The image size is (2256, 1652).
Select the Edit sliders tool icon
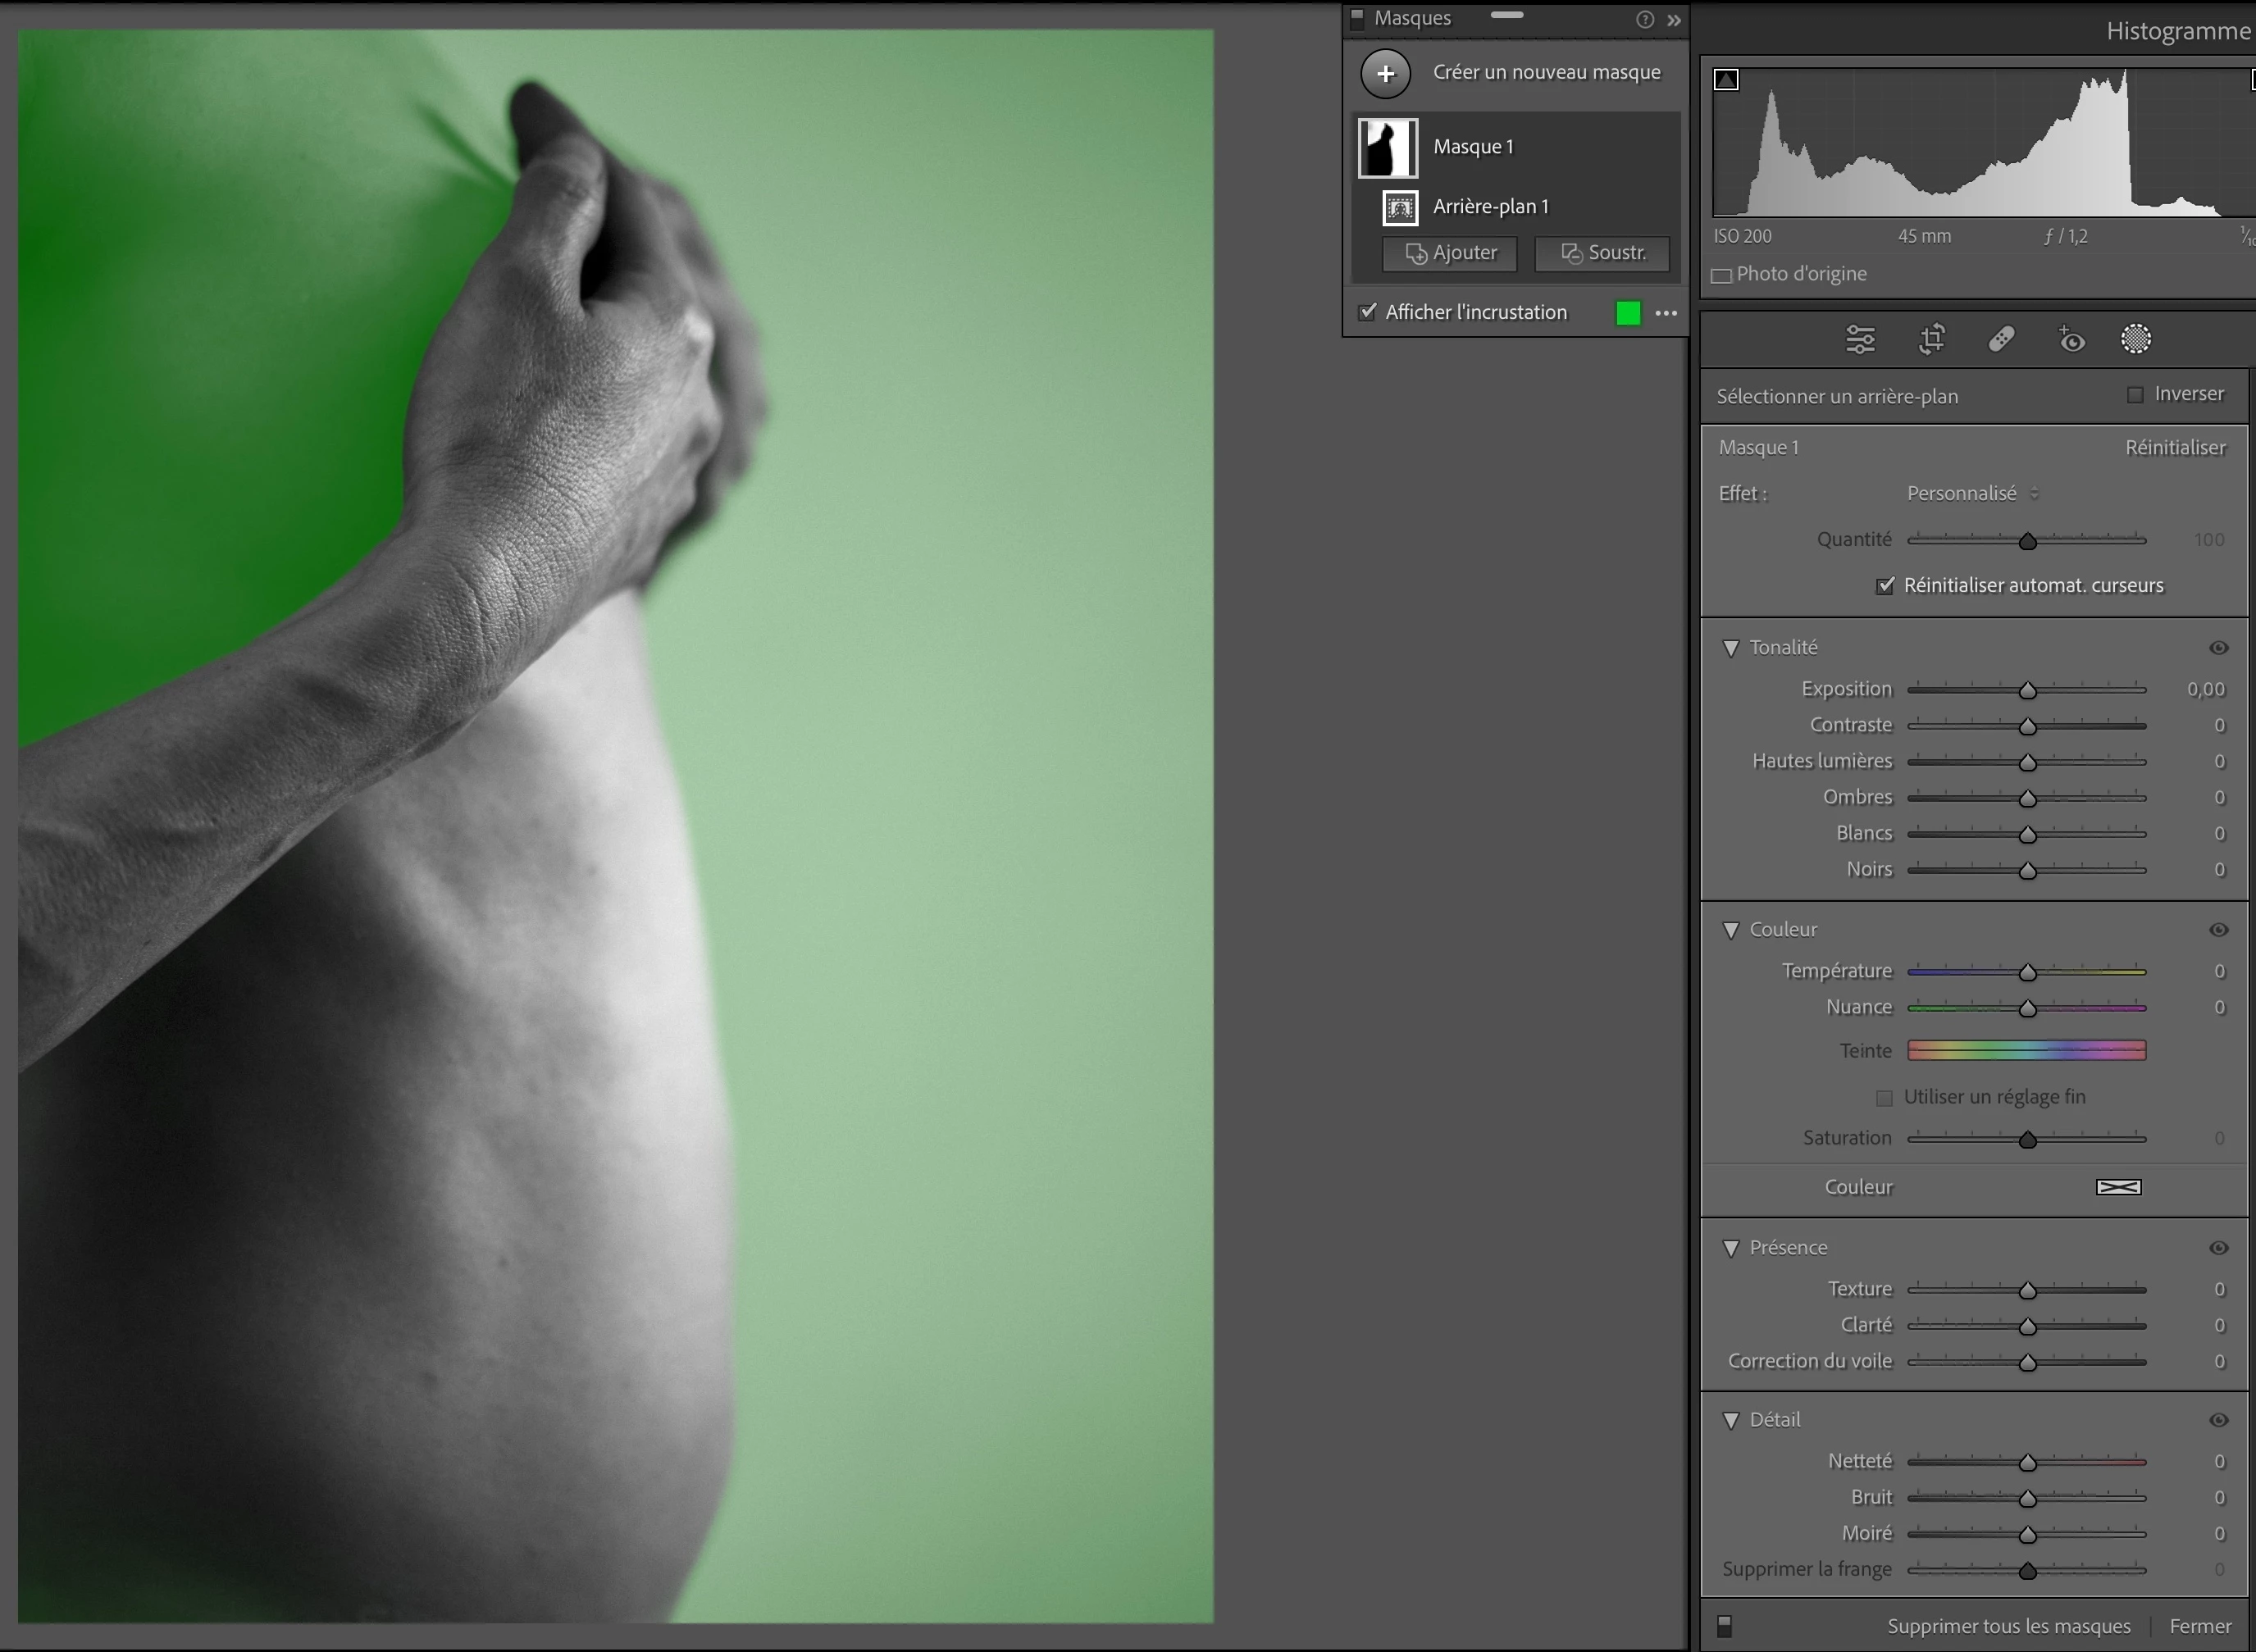point(1859,340)
